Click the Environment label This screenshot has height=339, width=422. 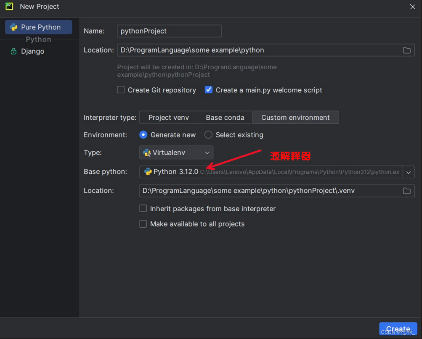105,134
